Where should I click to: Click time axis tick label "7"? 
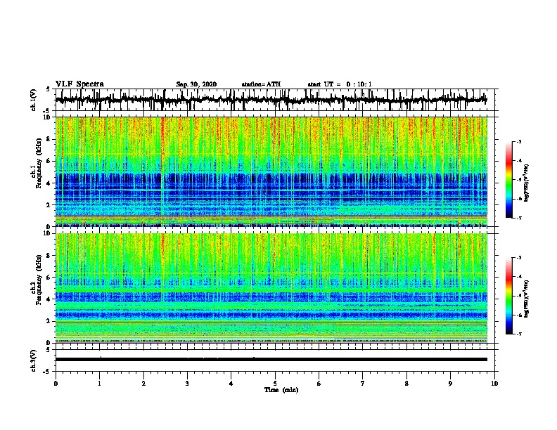tap(363, 384)
